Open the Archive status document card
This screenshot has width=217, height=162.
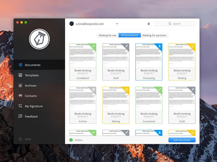pos(83,105)
